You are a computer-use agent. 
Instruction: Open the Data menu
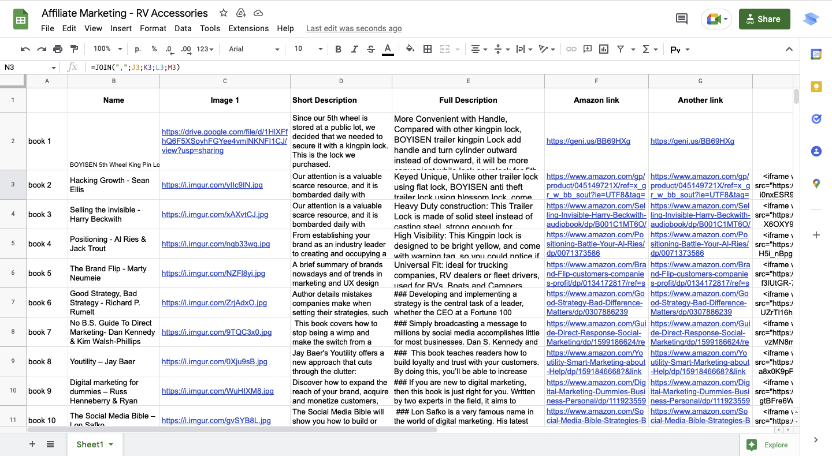tap(183, 28)
